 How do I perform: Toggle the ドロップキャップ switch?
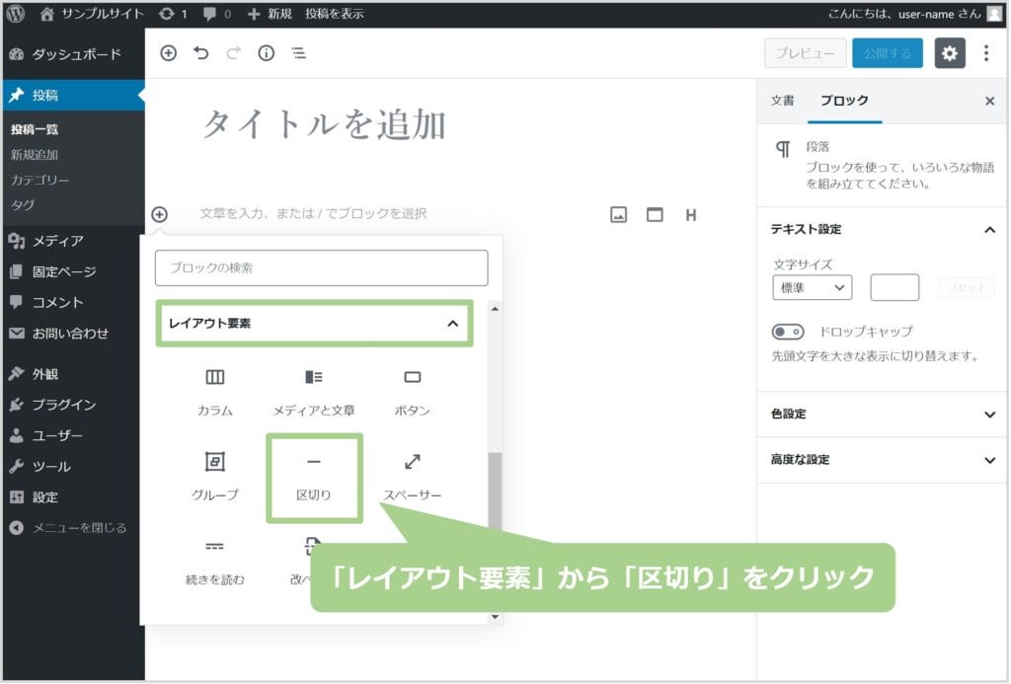point(788,332)
